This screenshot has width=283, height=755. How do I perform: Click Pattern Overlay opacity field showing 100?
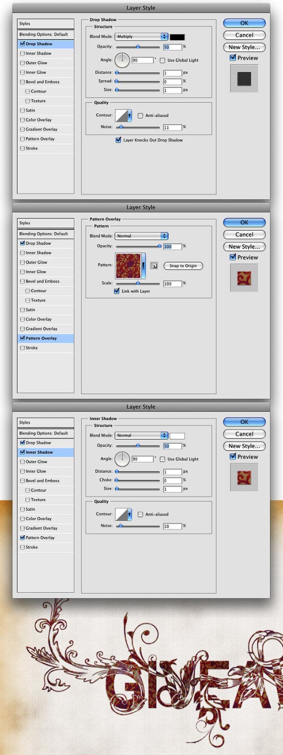point(173,246)
